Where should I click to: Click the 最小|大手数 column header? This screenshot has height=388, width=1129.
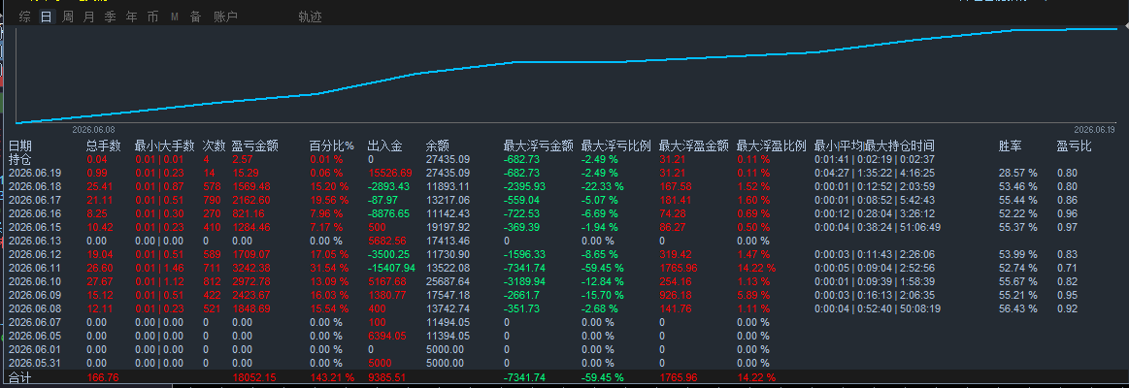click(x=165, y=146)
